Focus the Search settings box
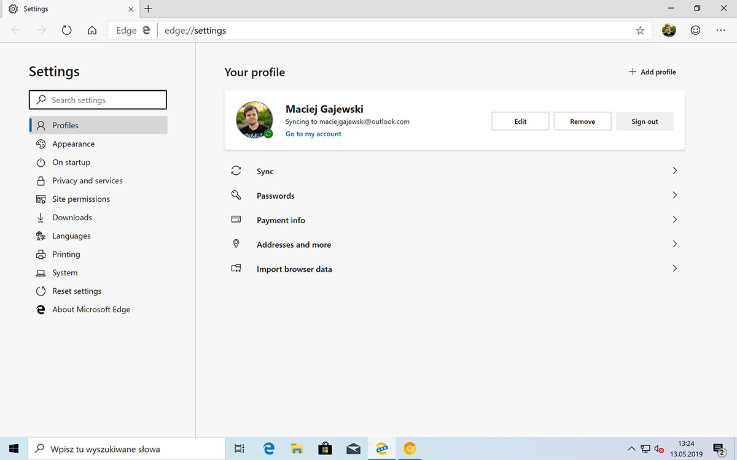737x460 pixels. tap(98, 100)
